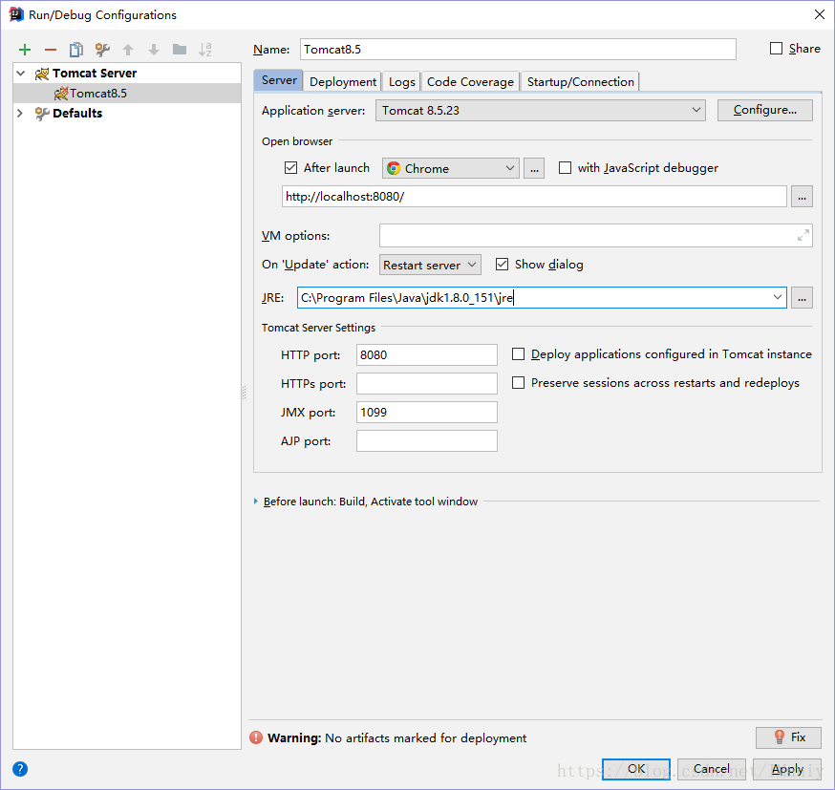Expand Before launch section
This screenshot has width=835, height=790.
click(256, 501)
